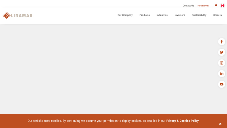Expand the Products menu

pyautogui.click(x=144, y=15)
